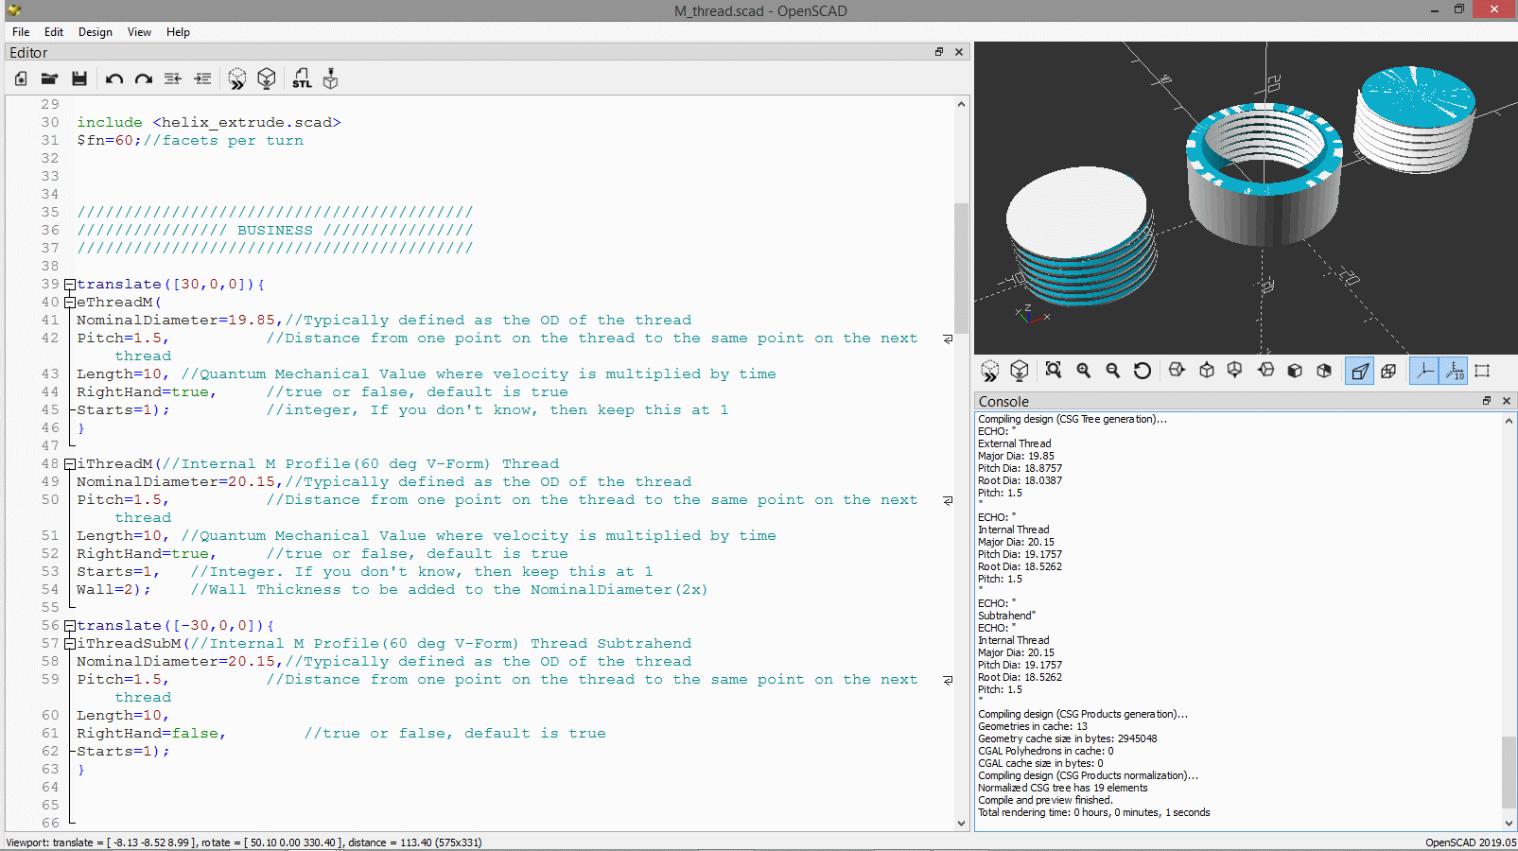The width and height of the screenshot is (1518, 851).
Task: Click the 'Total rendering time' console line
Action: [x=1094, y=812]
